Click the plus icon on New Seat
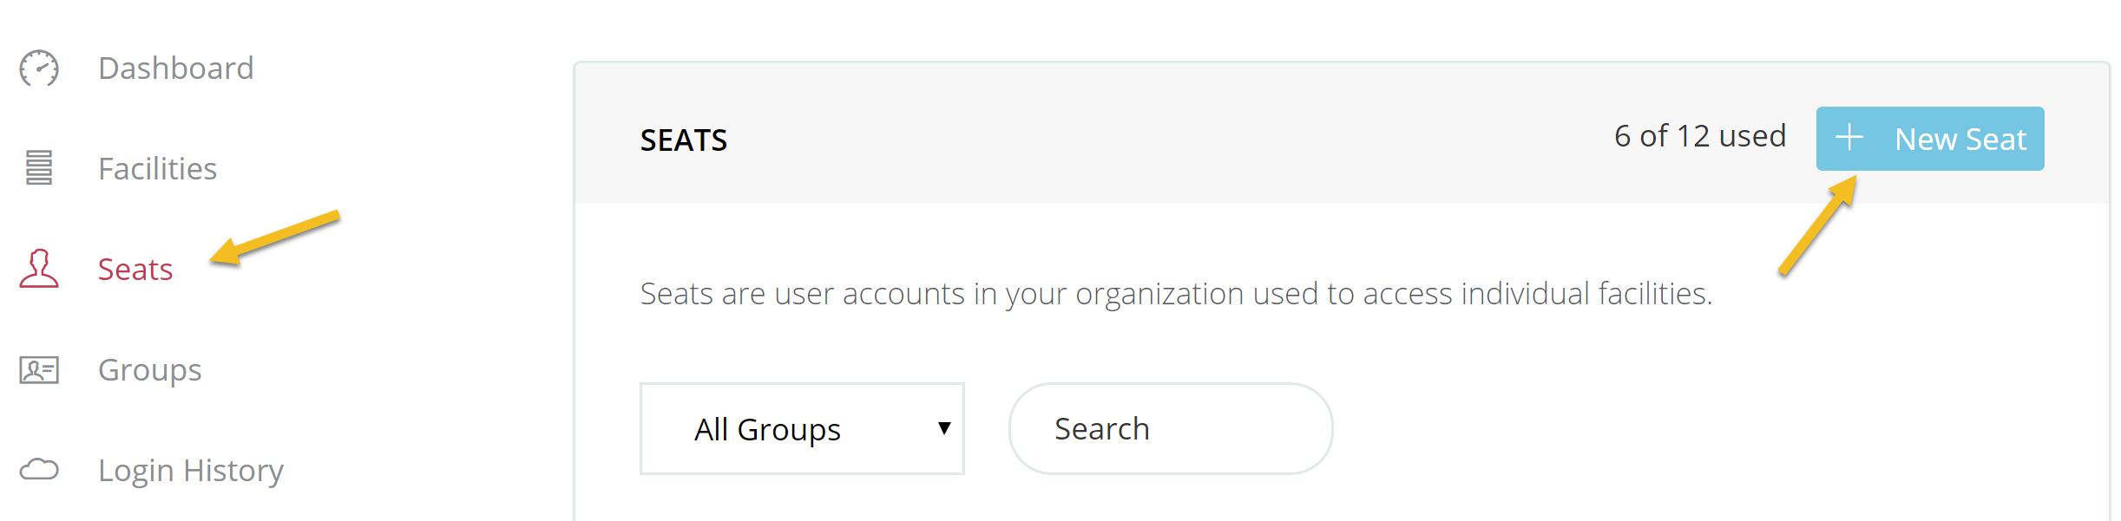Screen dimensions: 2121x521 (x=1849, y=137)
